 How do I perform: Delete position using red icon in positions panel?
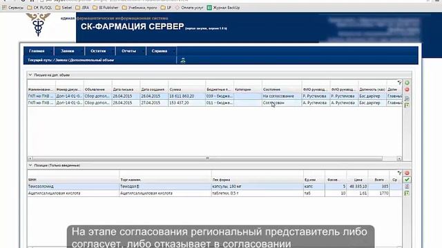tap(407, 173)
